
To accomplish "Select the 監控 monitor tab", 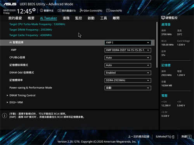I will pyautogui.click(x=78, y=18).
